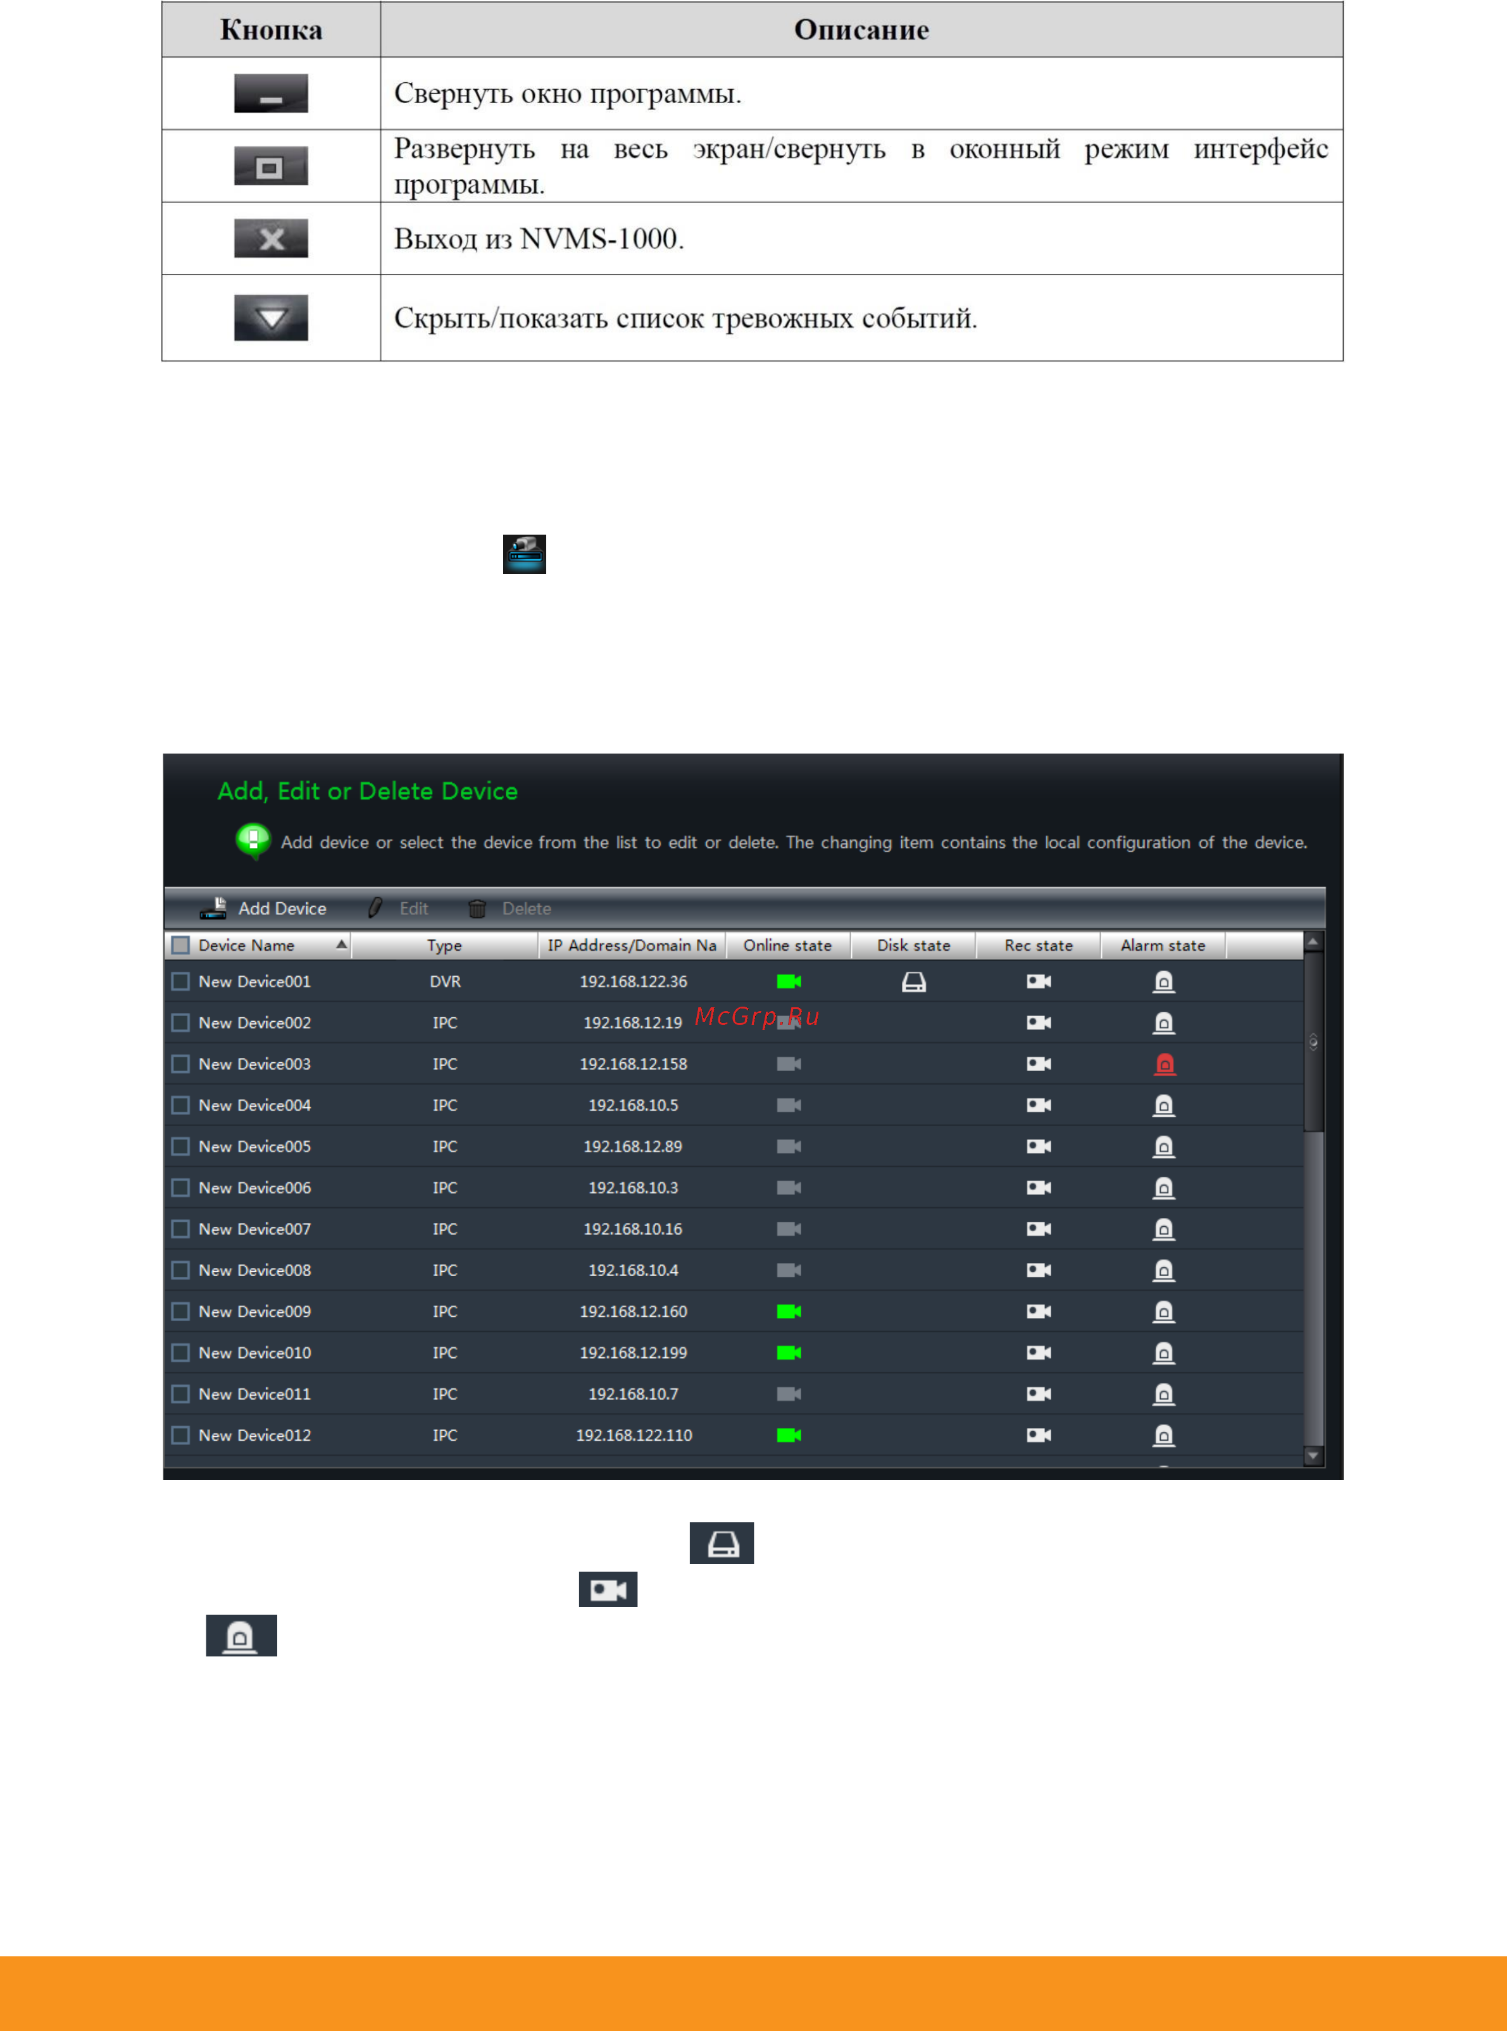Check the box for New Device001

(180, 981)
